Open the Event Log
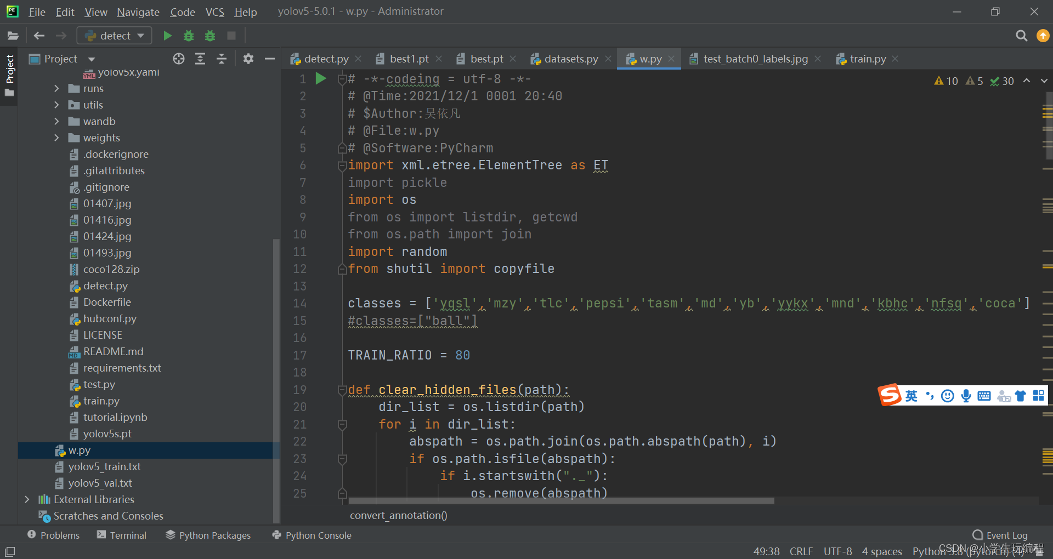This screenshot has height=559, width=1053. [1000, 535]
